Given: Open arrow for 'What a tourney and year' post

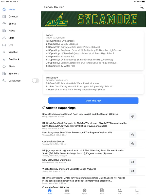Looking at the screenshot, I should click(x=133, y=171).
